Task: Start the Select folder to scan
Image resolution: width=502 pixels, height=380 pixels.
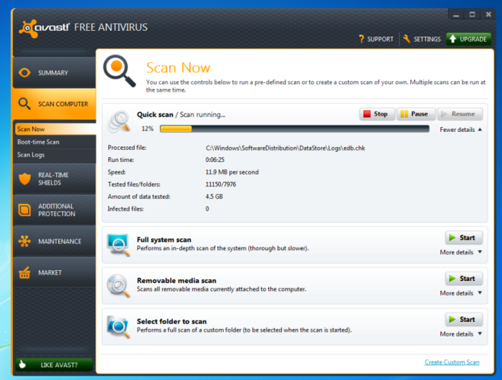Action: click(x=463, y=319)
